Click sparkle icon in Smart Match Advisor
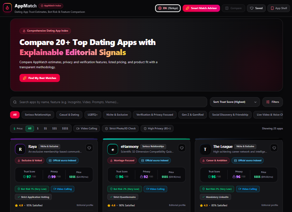 point(187,8)
